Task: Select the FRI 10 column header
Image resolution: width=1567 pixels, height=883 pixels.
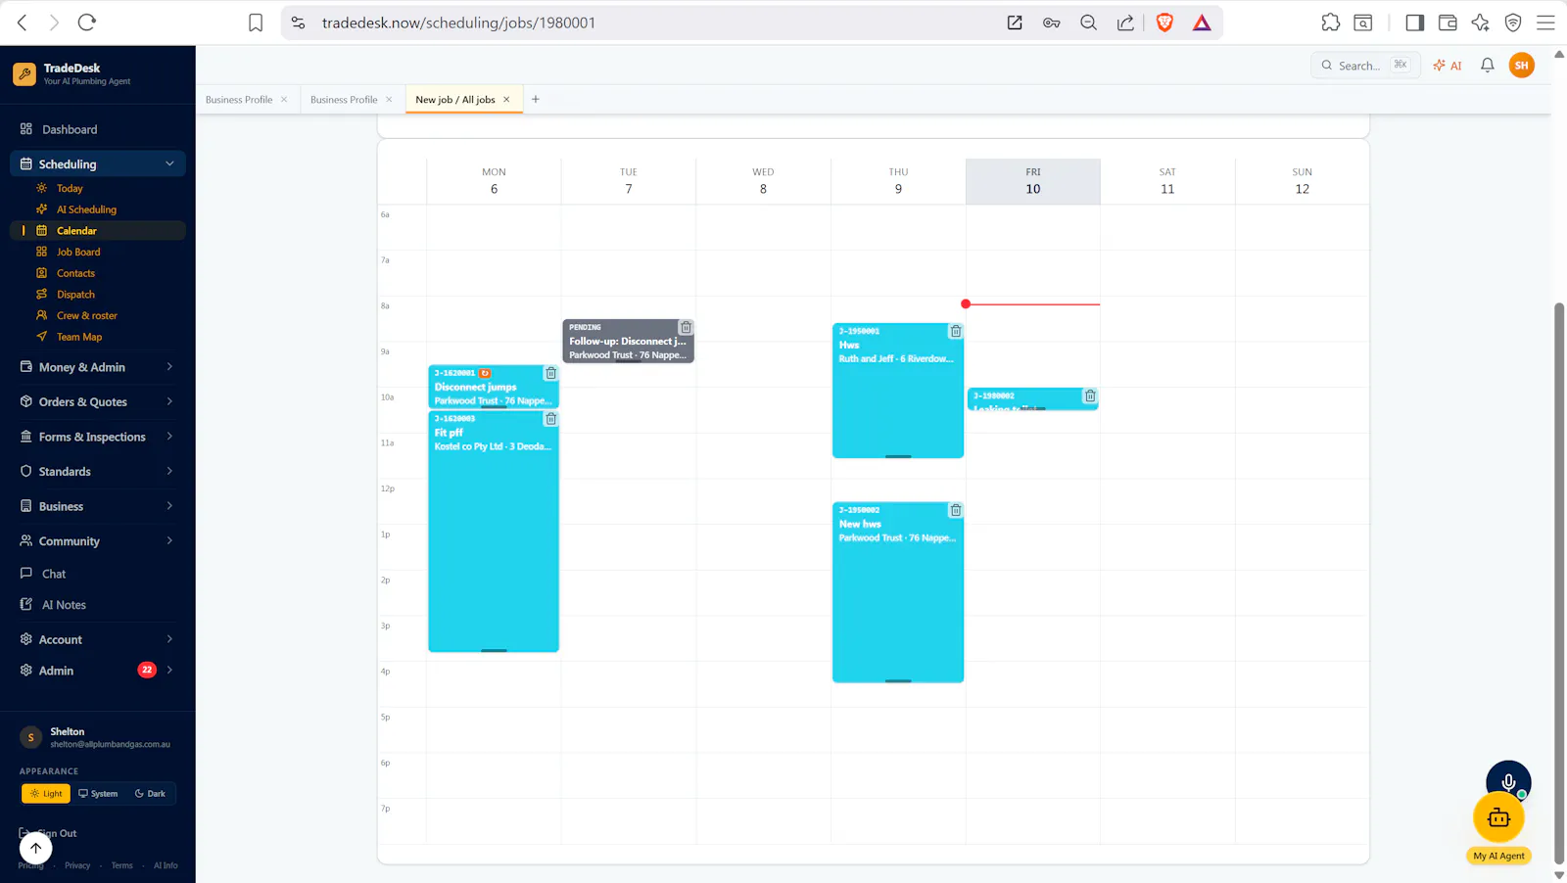Action: point(1033,181)
